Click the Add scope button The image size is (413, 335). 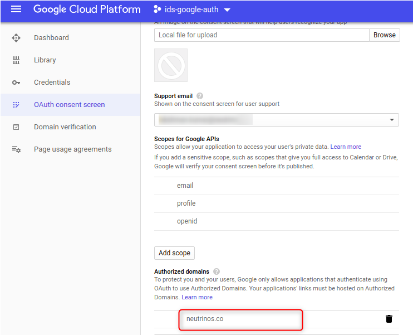(x=174, y=253)
